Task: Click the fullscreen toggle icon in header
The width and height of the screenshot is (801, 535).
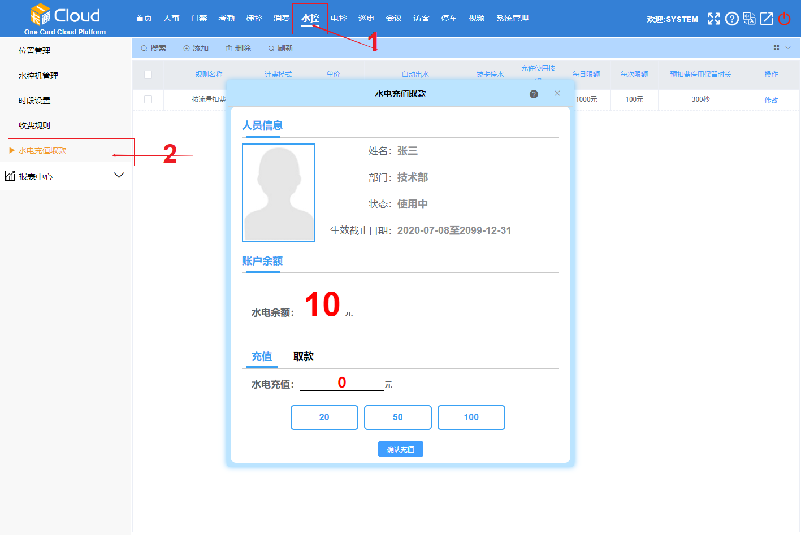Action: [714, 19]
